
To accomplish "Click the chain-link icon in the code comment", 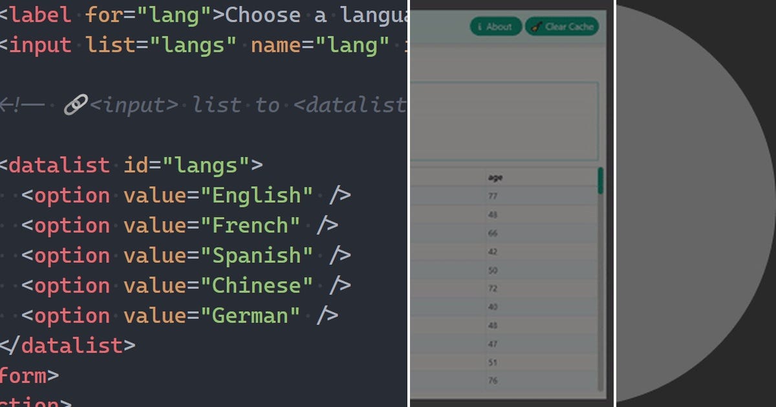I will 76,103.
